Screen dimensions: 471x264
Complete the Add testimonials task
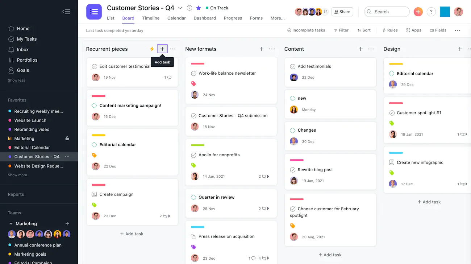pyautogui.click(x=293, y=66)
